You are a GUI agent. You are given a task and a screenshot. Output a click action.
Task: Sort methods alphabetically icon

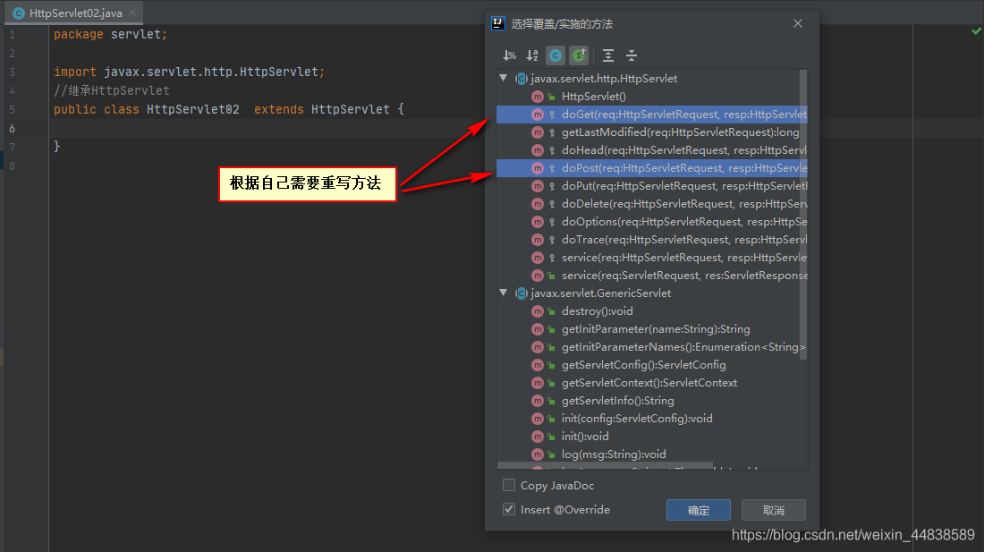532,55
